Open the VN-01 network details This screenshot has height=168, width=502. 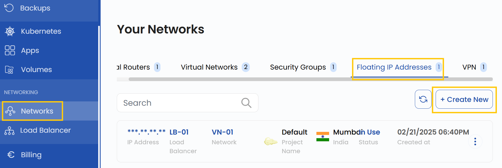(x=222, y=132)
